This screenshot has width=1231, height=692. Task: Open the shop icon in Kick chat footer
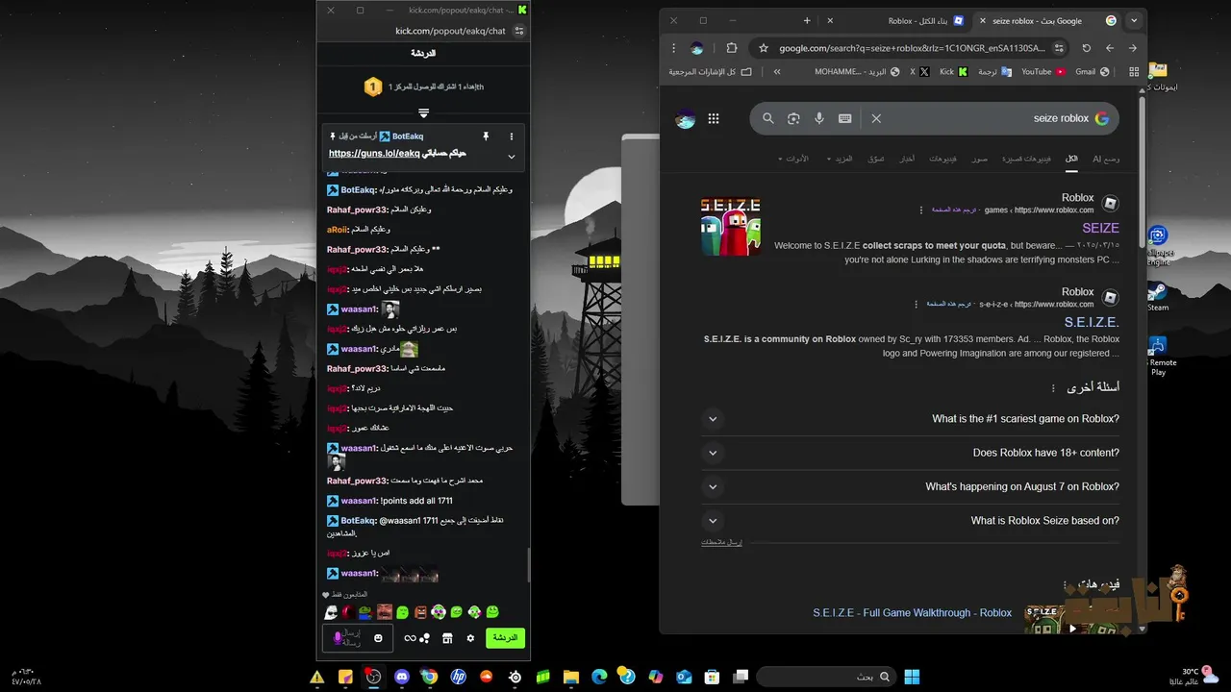click(447, 638)
